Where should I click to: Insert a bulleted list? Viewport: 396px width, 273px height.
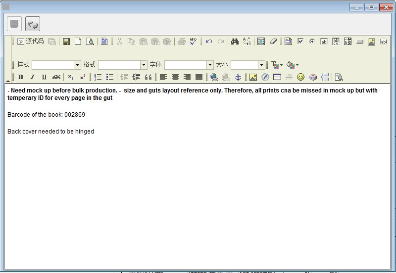(110, 77)
